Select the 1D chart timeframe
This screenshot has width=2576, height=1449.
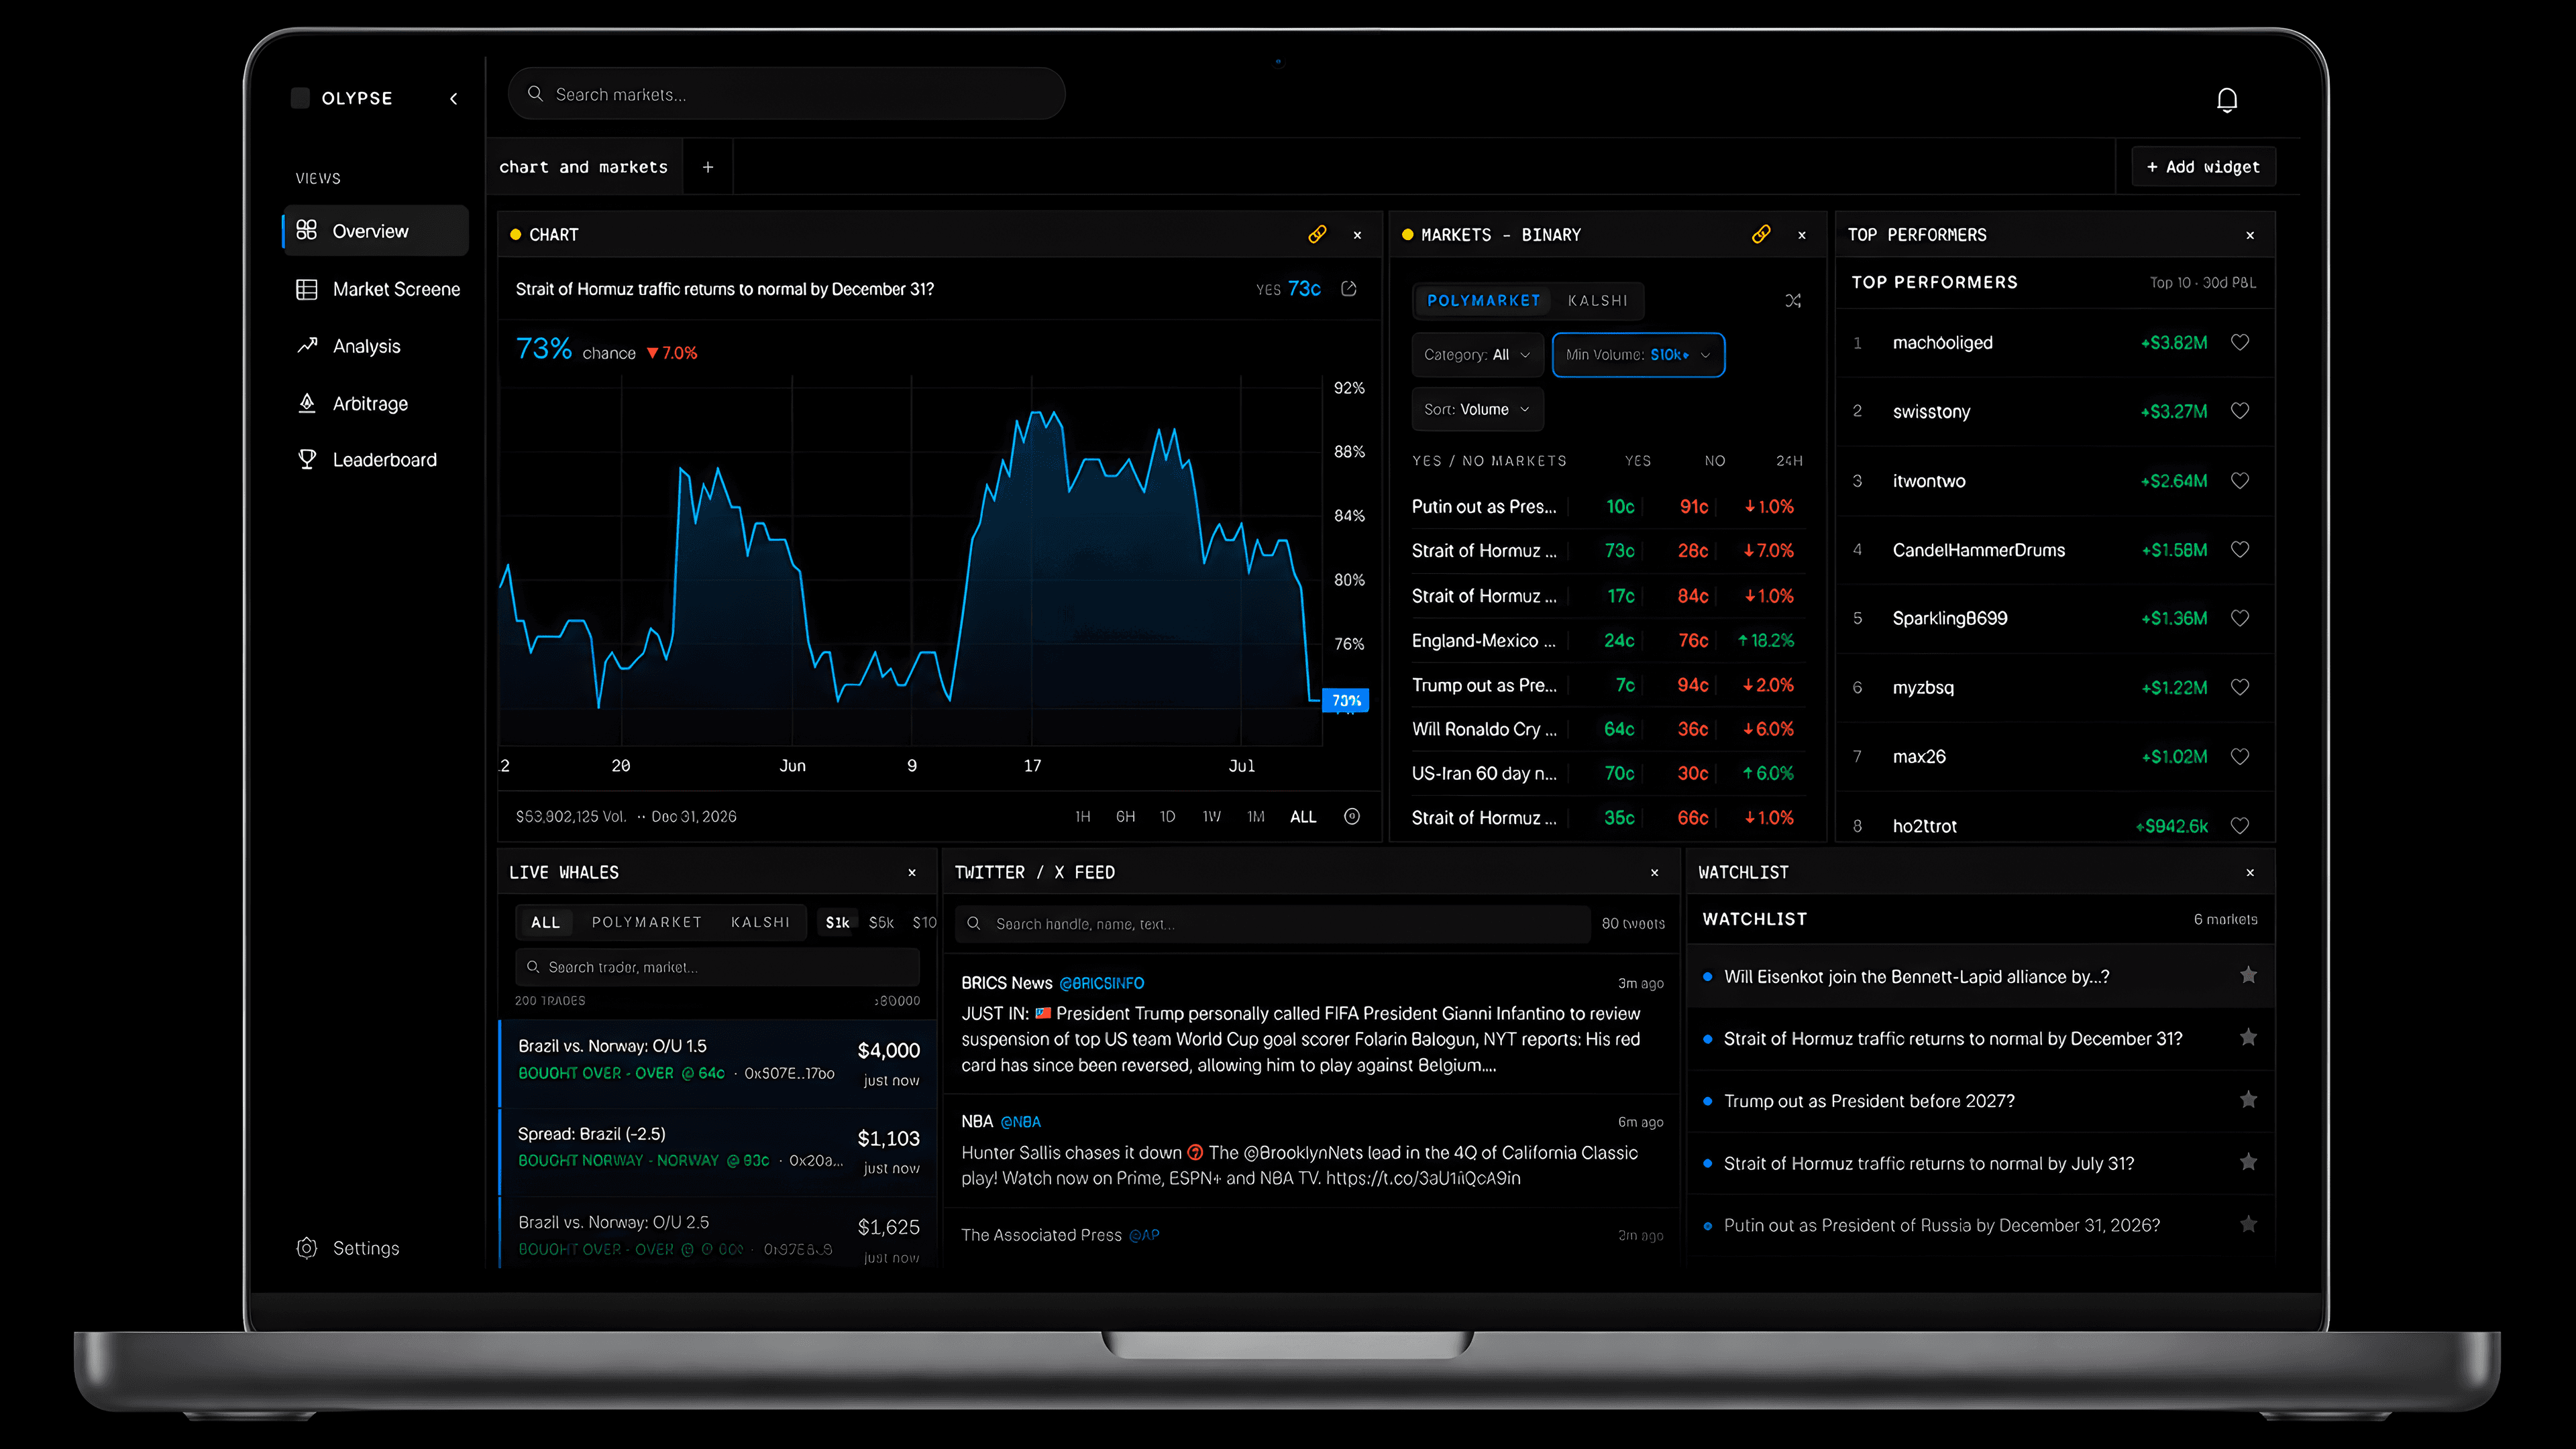pos(1167,817)
